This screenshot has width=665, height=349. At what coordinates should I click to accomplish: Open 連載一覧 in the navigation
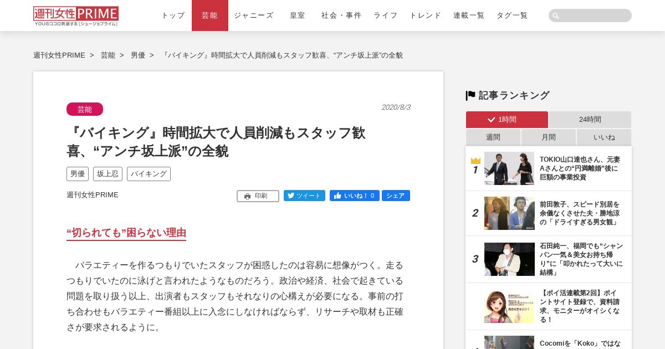click(x=469, y=16)
